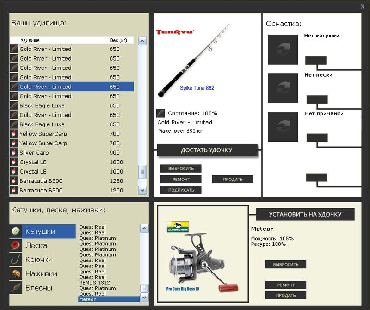The height and width of the screenshot is (310, 370).
Task: Select the highlighted Gold River - Limited row
Action: [72, 87]
